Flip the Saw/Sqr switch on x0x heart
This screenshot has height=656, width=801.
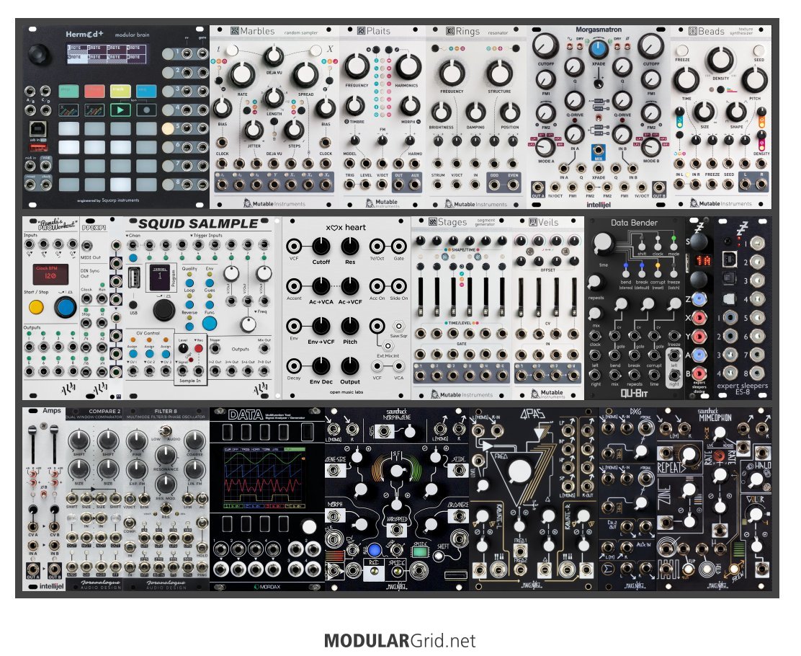tap(398, 326)
